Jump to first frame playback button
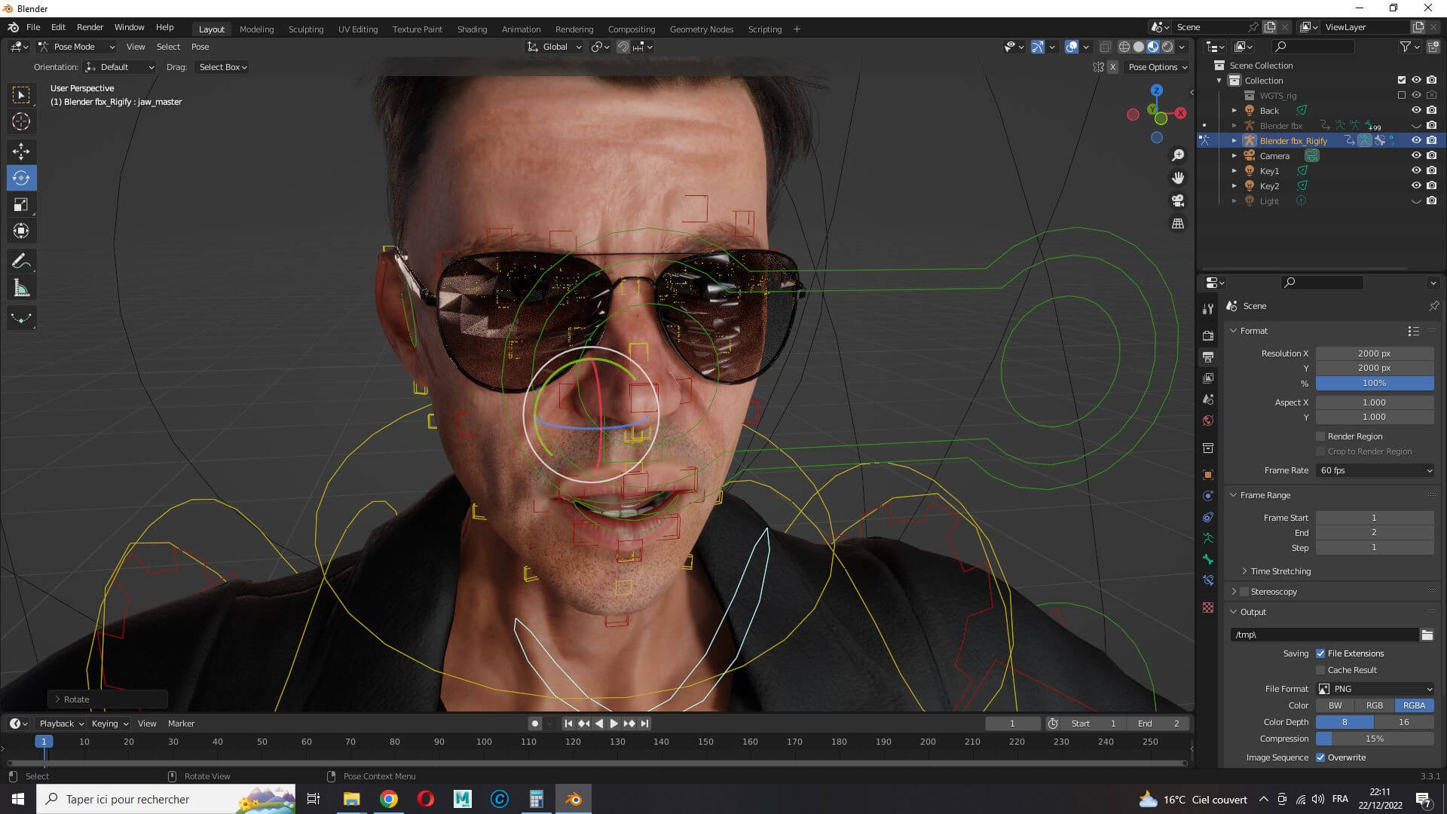 coord(568,724)
